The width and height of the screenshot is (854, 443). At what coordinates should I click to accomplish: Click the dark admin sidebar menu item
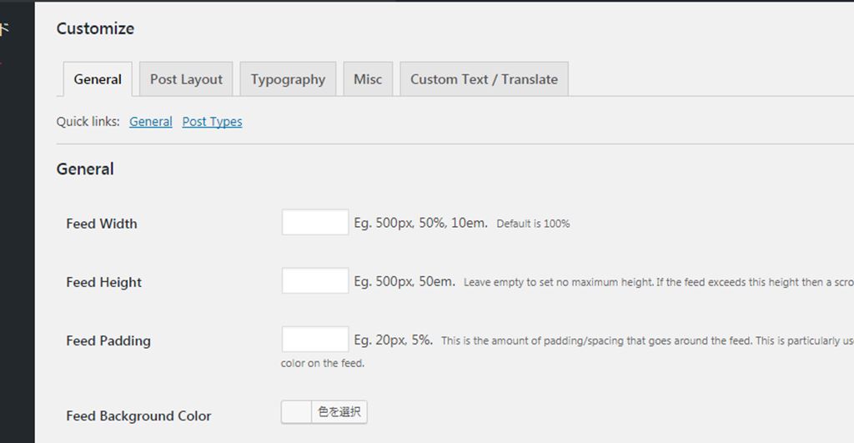[4, 30]
